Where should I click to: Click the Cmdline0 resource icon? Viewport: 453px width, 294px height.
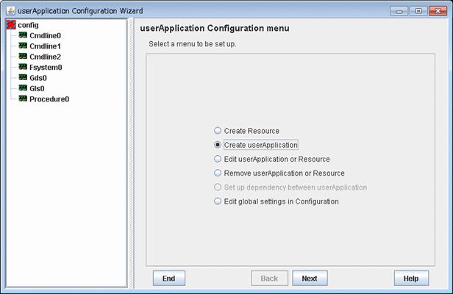click(23, 35)
